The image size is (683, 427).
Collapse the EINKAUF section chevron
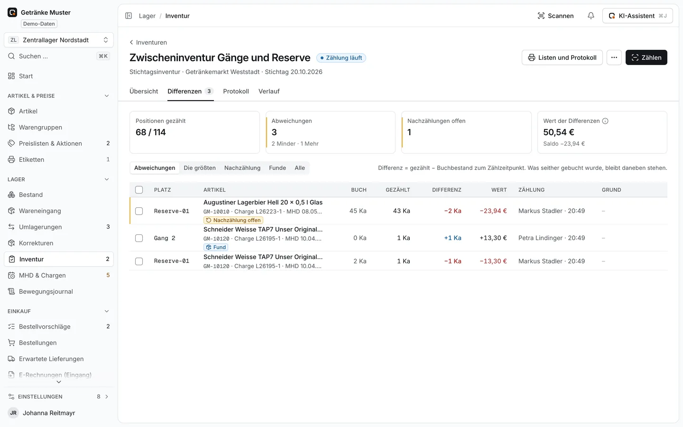coord(107,311)
